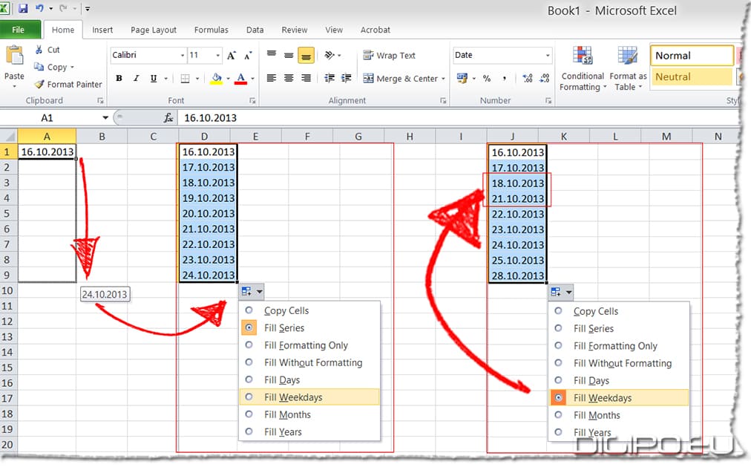Click the Wrap Text button
The image size is (751, 470).
(x=390, y=56)
